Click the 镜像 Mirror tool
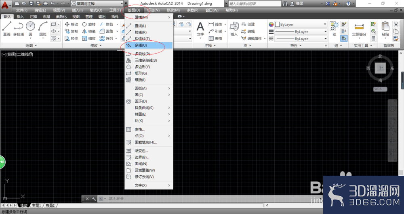The height and width of the screenshot is (214, 404). click(89, 31)
